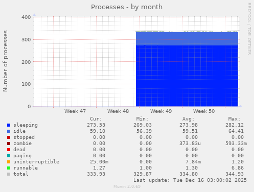Image resolution: width=254 pixels, height=192 pixels.
Task: Click the 'Week 48' axis label
Action: pyautogui.click(x=118, y=111)
